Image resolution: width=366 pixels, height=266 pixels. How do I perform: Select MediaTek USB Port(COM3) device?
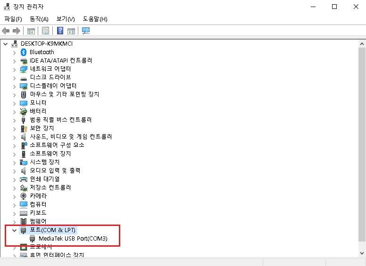tap(73, 239)
